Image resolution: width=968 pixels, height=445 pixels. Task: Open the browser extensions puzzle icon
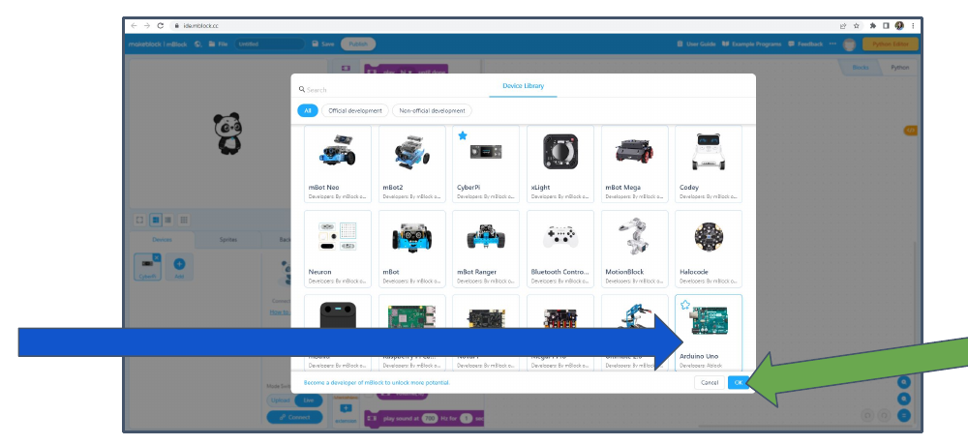872,26
